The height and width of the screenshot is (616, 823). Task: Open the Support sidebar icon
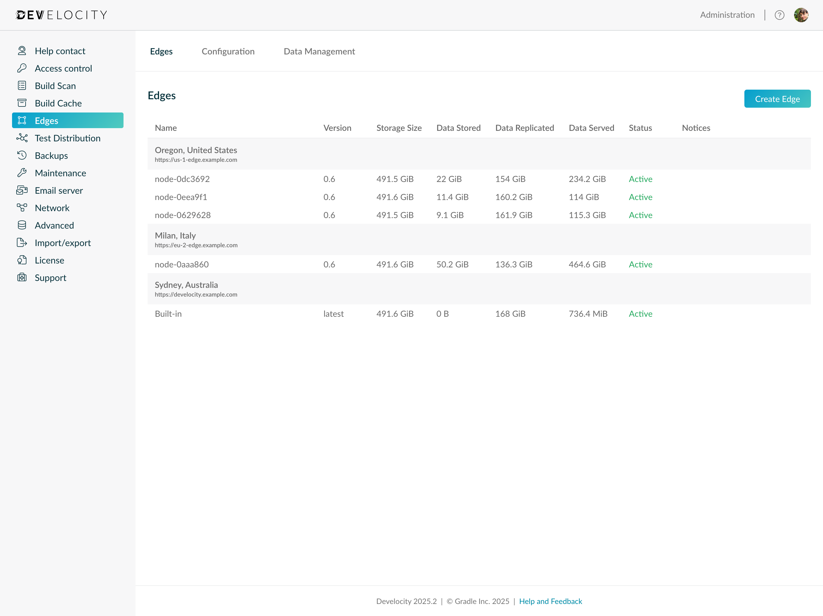22,278
